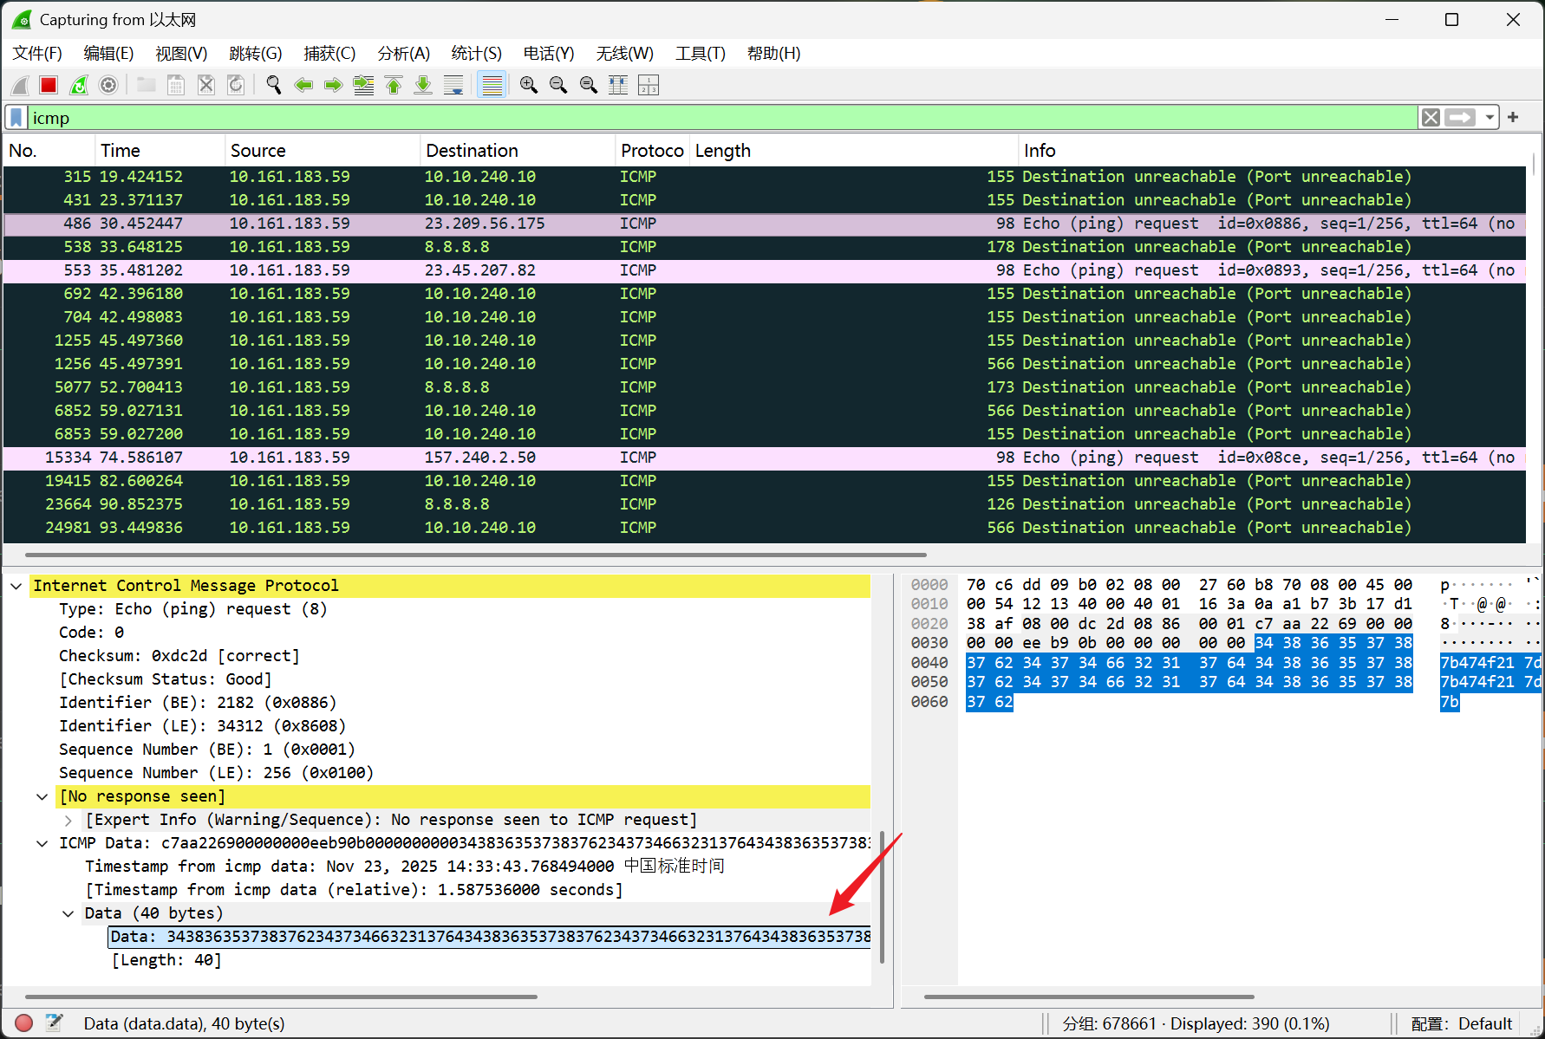The width and height of the screenshot is (1545, 1039).
Task: Jump to the last packet
Action: [423, 85]
